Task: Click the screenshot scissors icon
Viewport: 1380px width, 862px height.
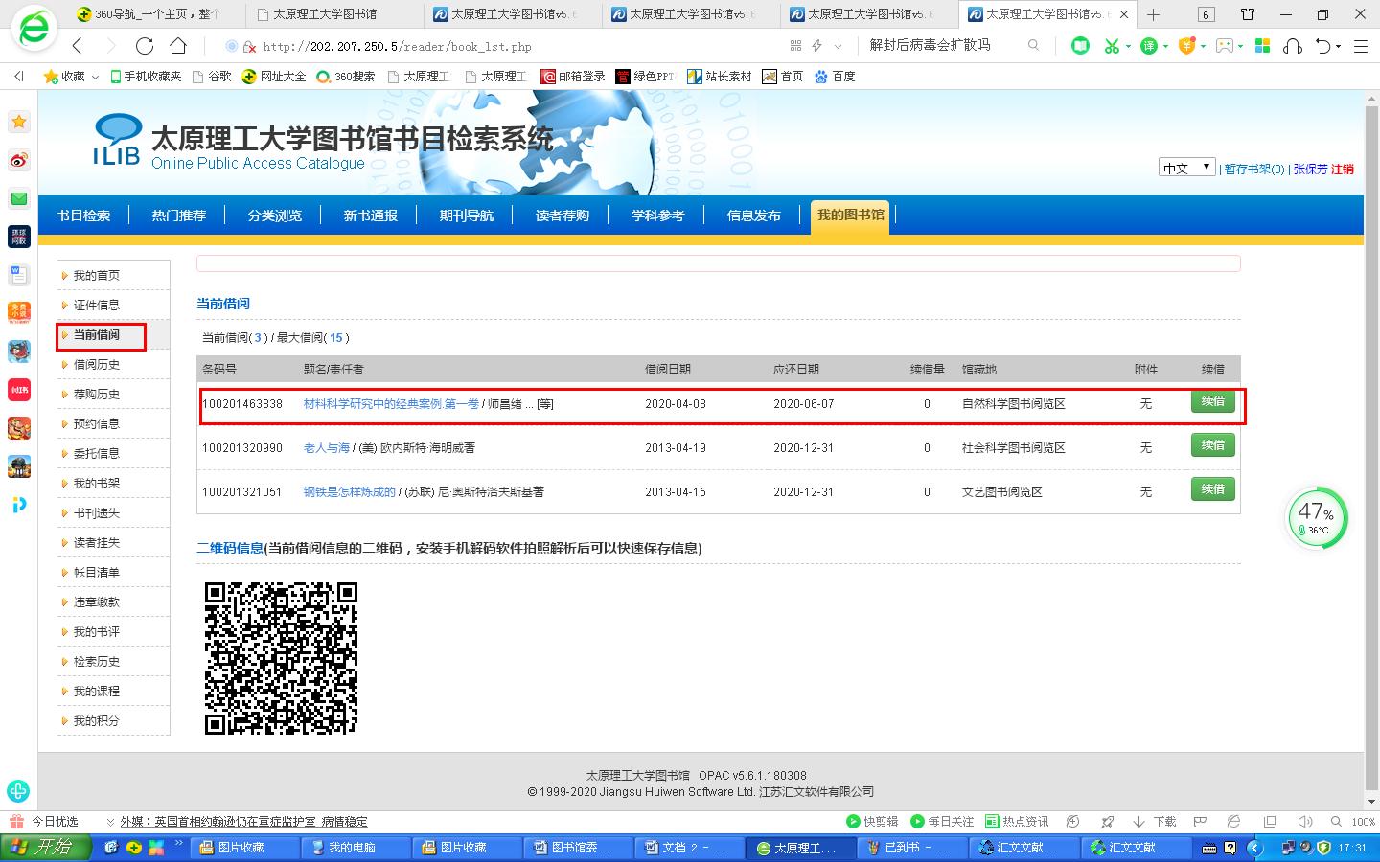Action: coord(1112,46)
